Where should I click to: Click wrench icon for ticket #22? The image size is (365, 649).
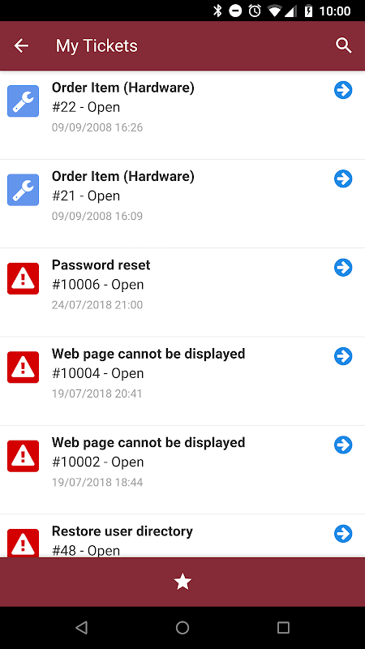pos(24,101)
